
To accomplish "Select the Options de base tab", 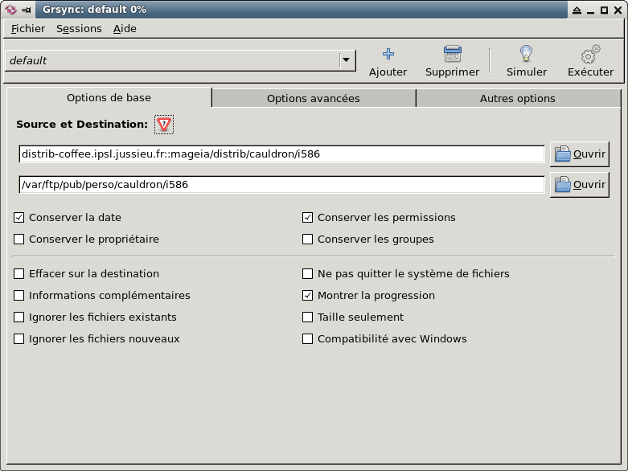I will (109, 97).
